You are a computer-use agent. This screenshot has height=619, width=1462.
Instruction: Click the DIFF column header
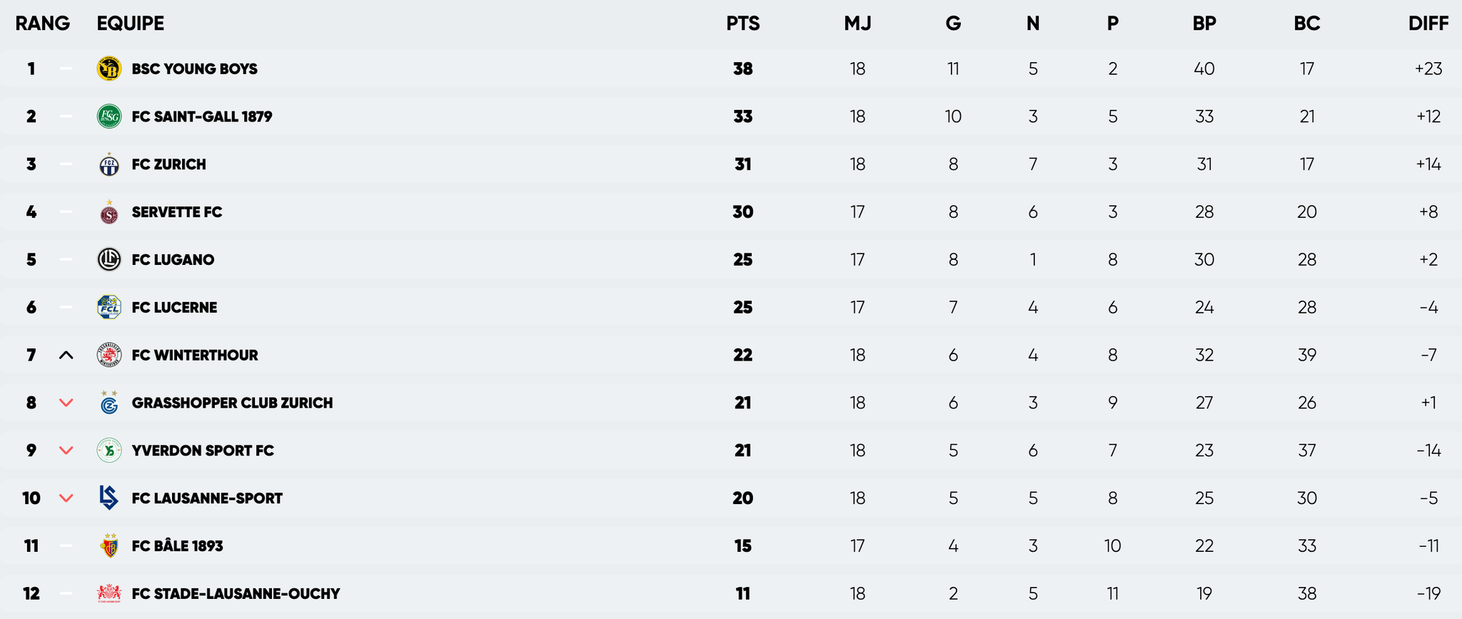pyautogui.click(x=1428, y=24)
